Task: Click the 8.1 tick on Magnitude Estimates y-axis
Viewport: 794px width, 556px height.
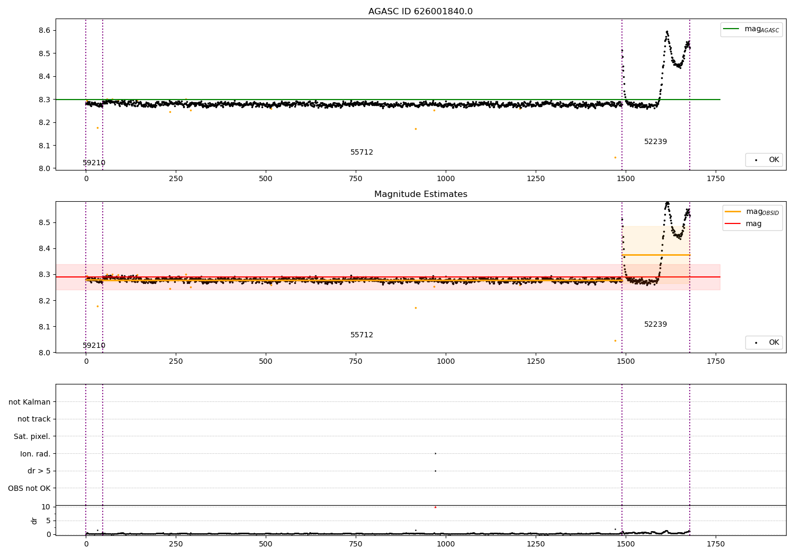Action: coord(44,327)
